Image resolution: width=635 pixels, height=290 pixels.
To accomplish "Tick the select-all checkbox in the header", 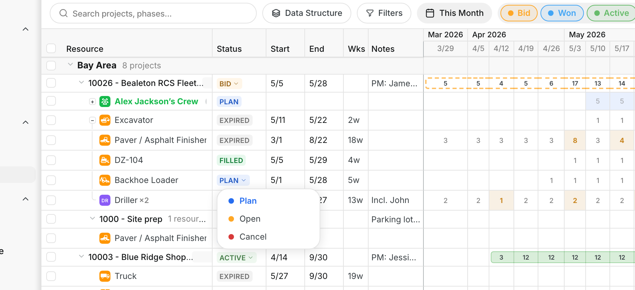I will tap(51, 48).
